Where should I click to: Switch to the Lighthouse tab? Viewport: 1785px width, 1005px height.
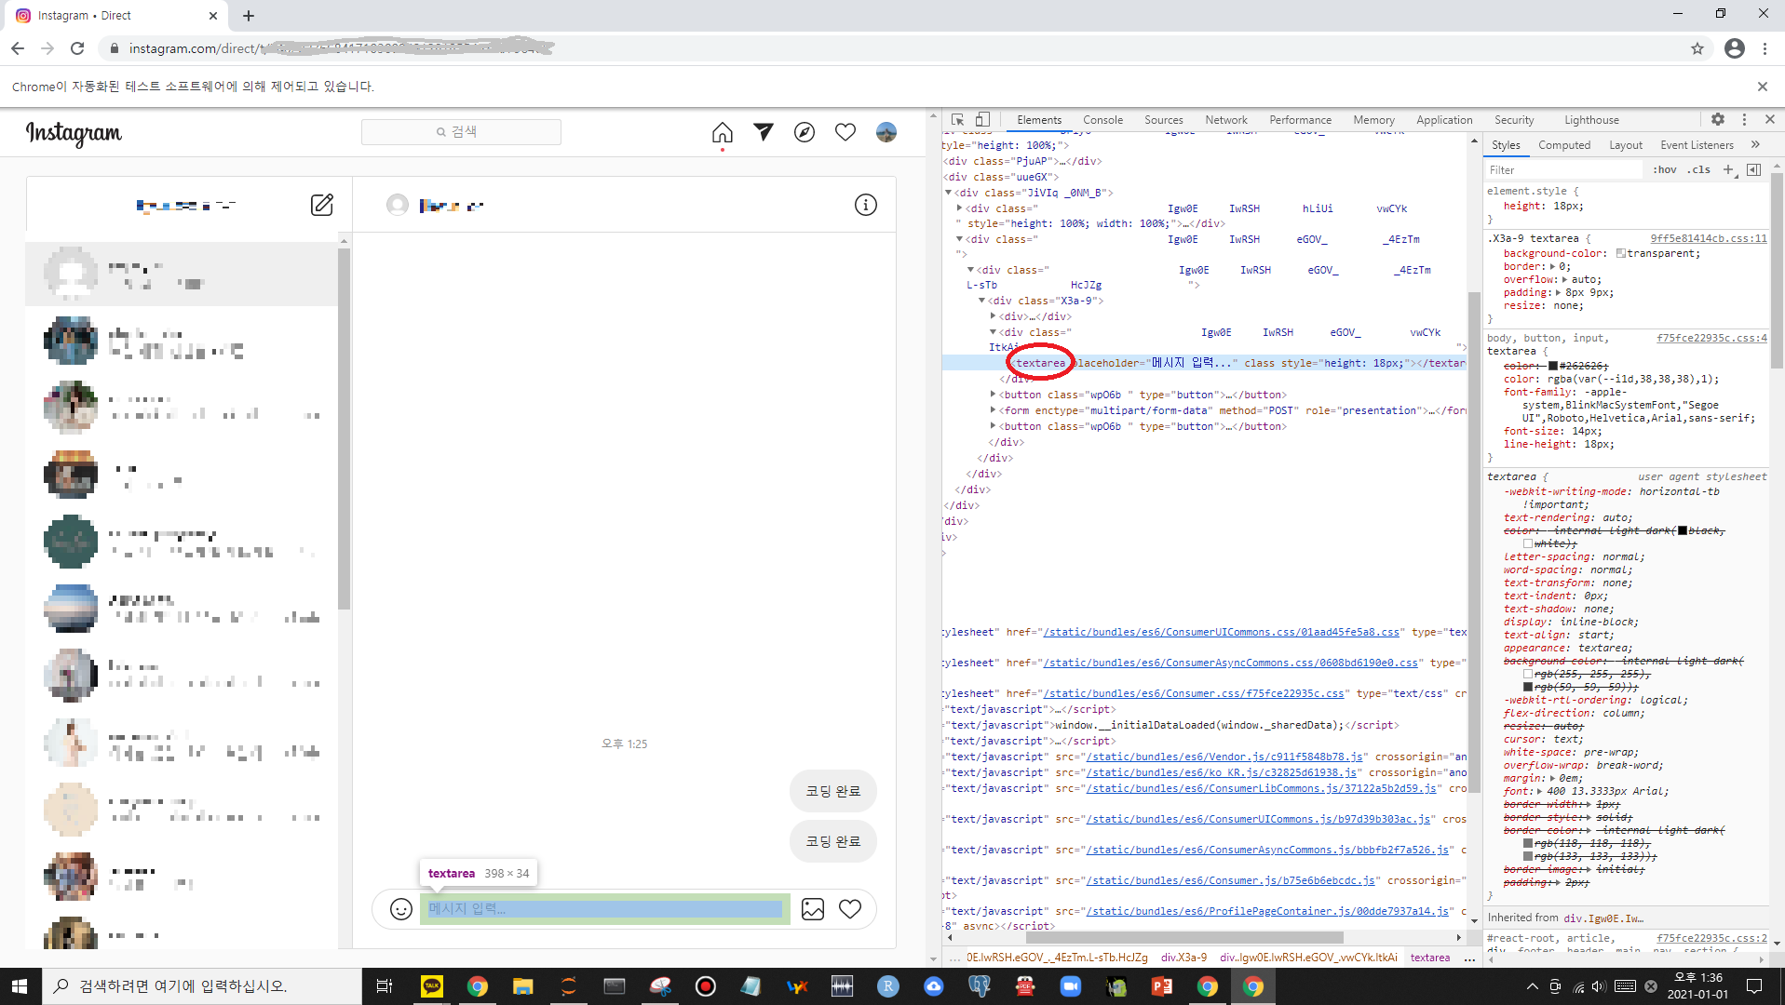coord(1591,120)
